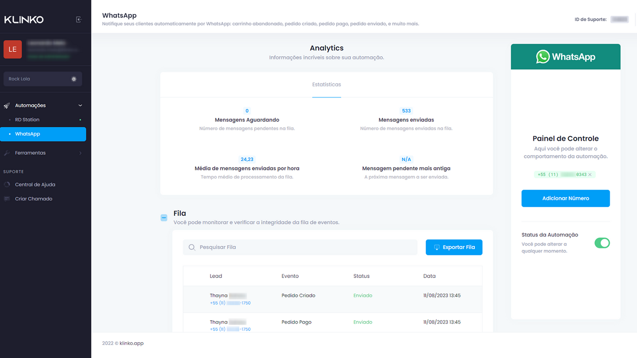Click the Klinko logo
Screen dimensions: 637x358
coord(24,19)
